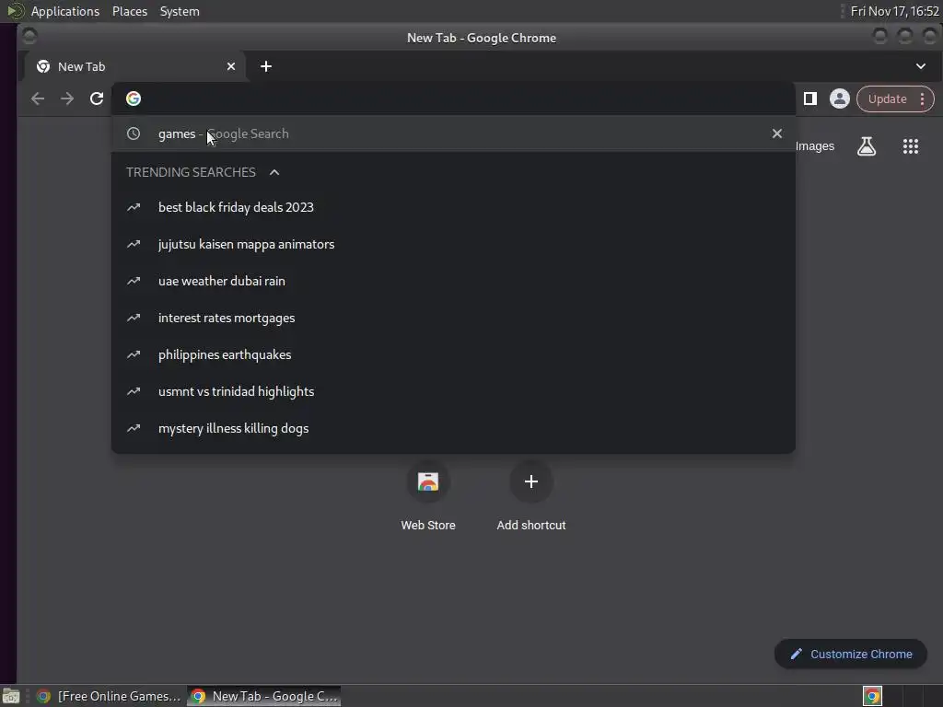Select the New Tab browser tab
The width and height of the screenshot is (943, 707).
(x=135, y=66)
